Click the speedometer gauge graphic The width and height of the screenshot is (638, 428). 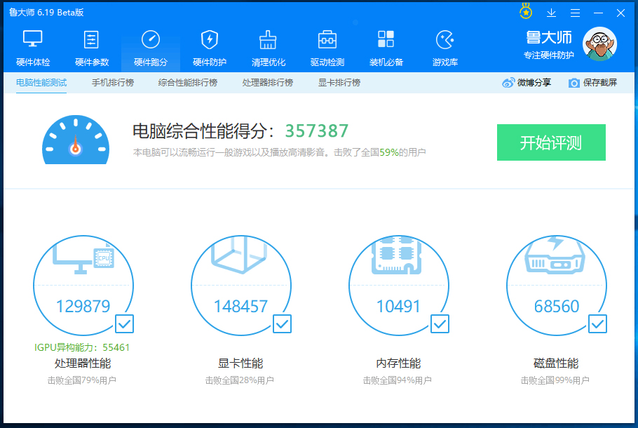[x=75, y=140]
